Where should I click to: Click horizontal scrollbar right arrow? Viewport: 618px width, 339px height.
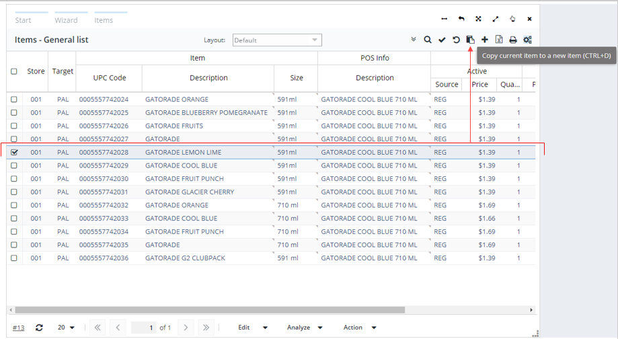click(531, 310)
